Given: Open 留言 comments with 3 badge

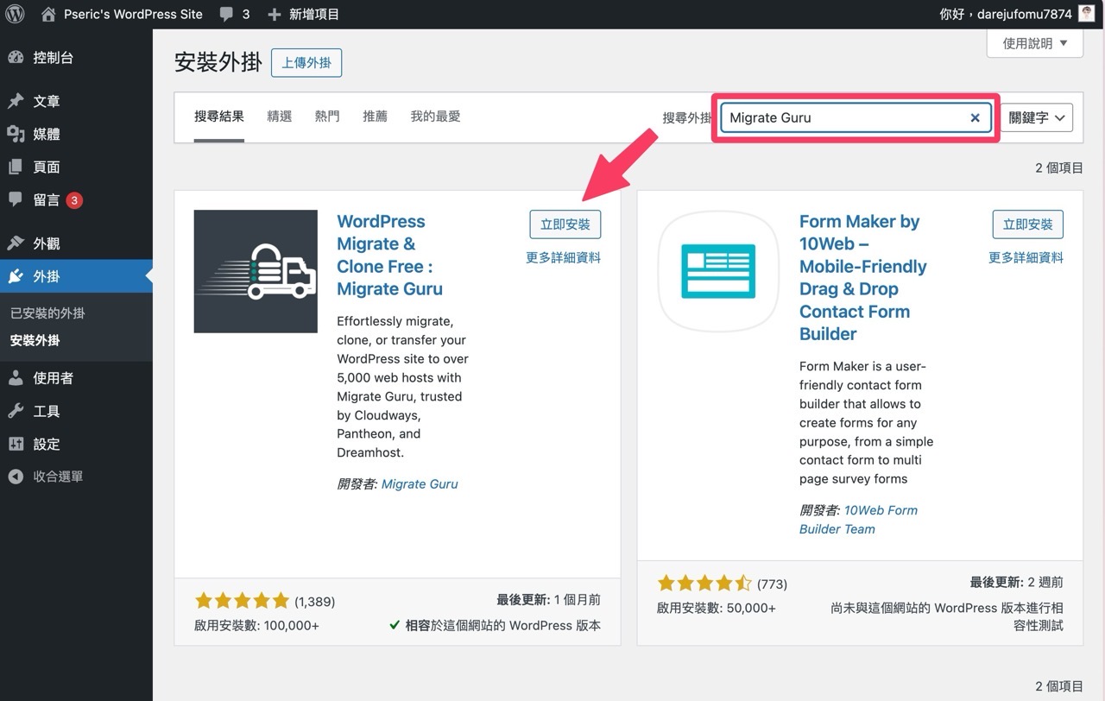Looking at the screenshot, I should click(76, 199).
